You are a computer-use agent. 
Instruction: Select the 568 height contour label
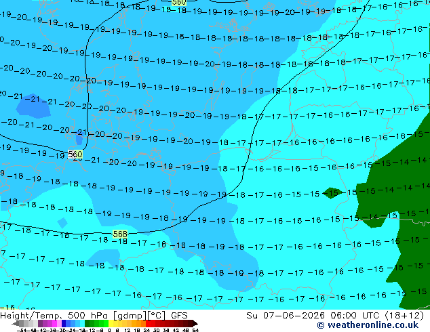coord(120,234)
